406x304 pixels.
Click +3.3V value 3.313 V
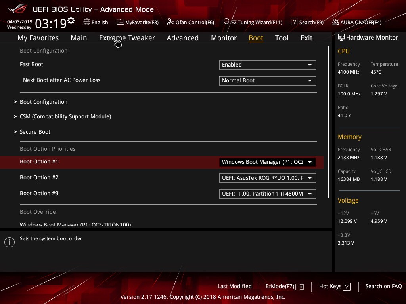(x=346, y=243)
